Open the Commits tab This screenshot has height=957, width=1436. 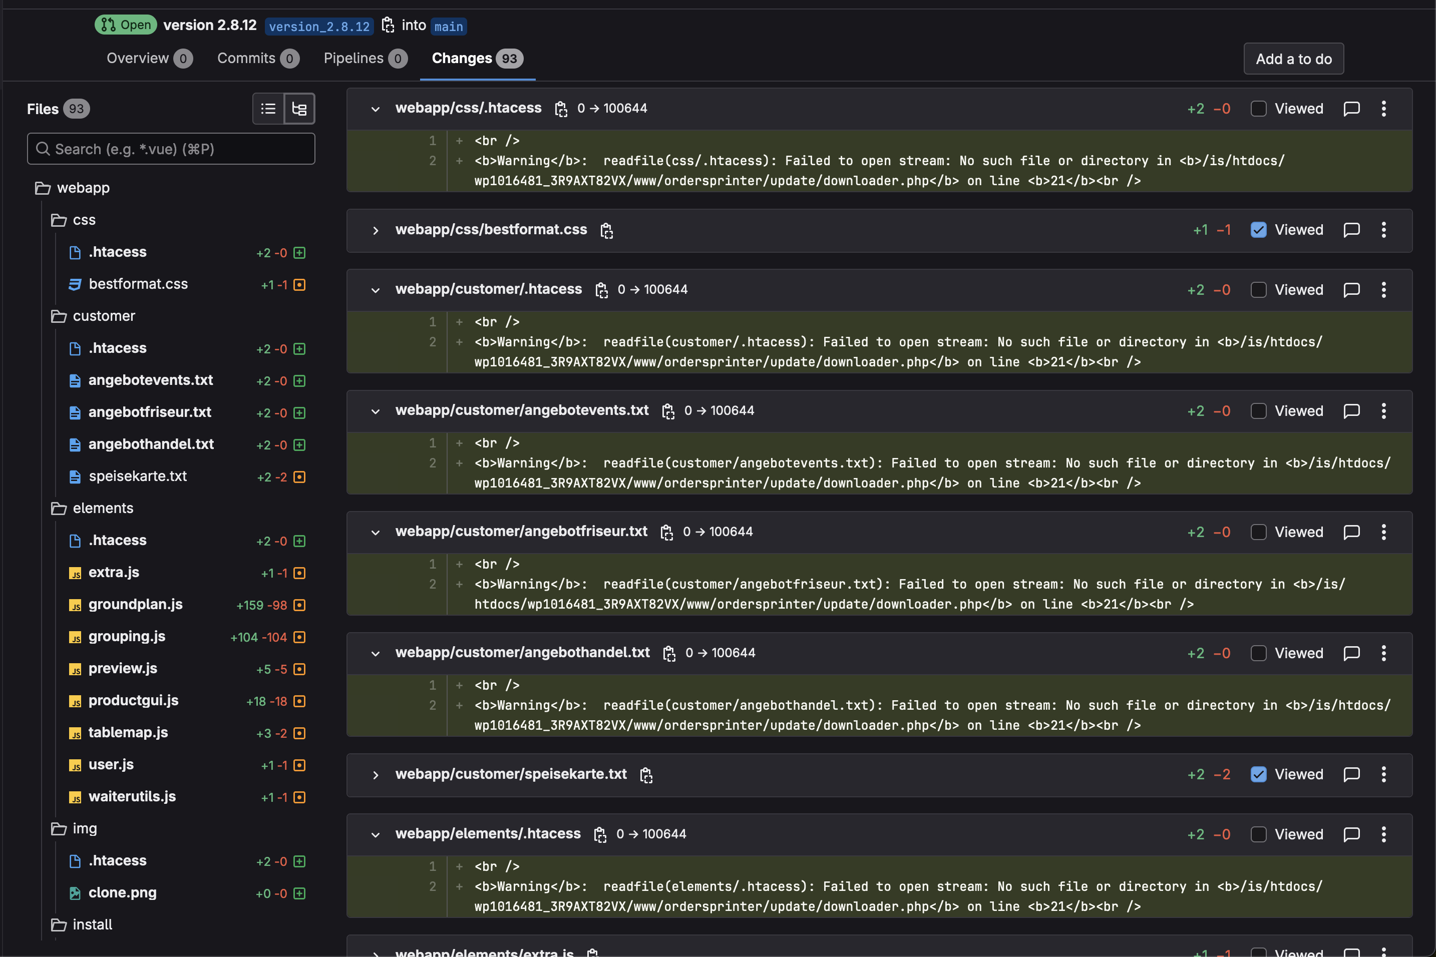[x=258, y=59]
